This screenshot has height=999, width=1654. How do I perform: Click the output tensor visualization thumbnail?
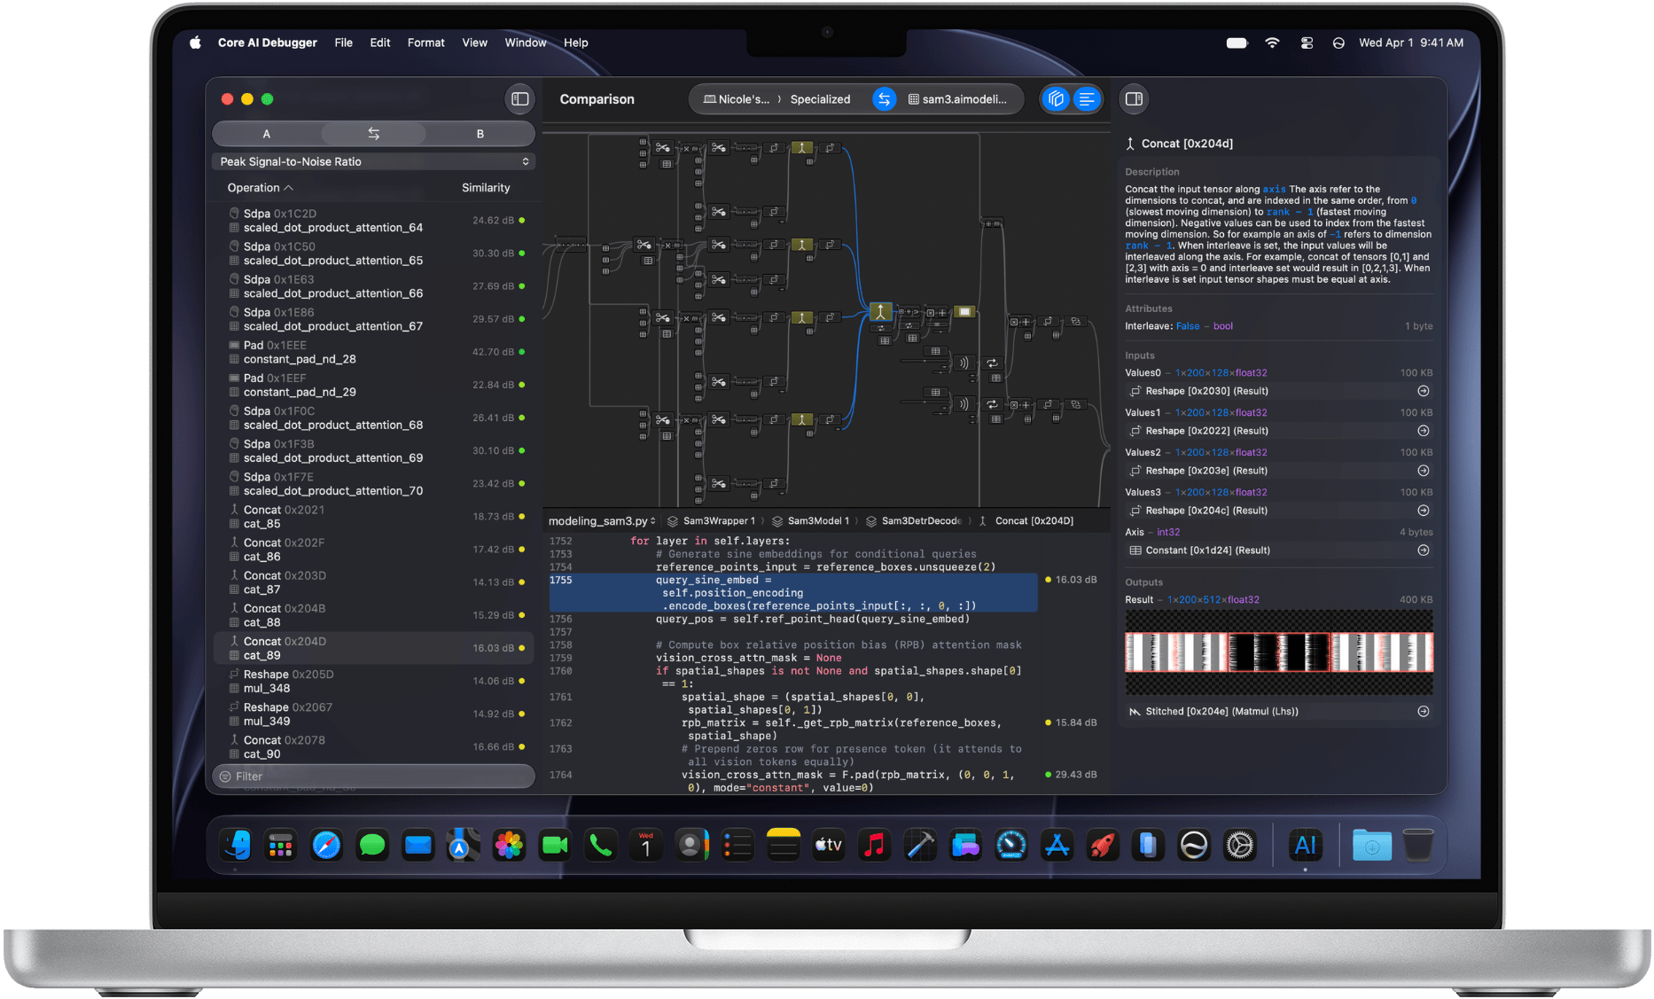coord(1279,652)
